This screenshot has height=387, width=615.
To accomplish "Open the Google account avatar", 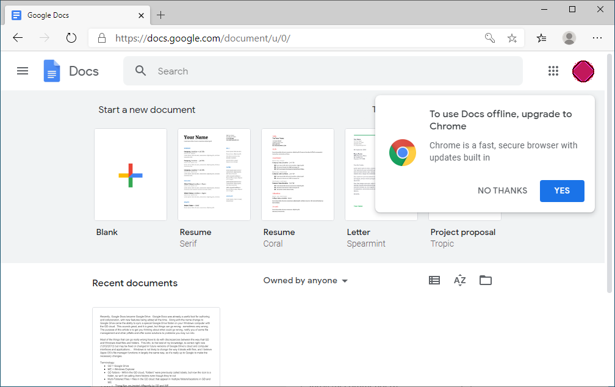I will click(583, 71).
